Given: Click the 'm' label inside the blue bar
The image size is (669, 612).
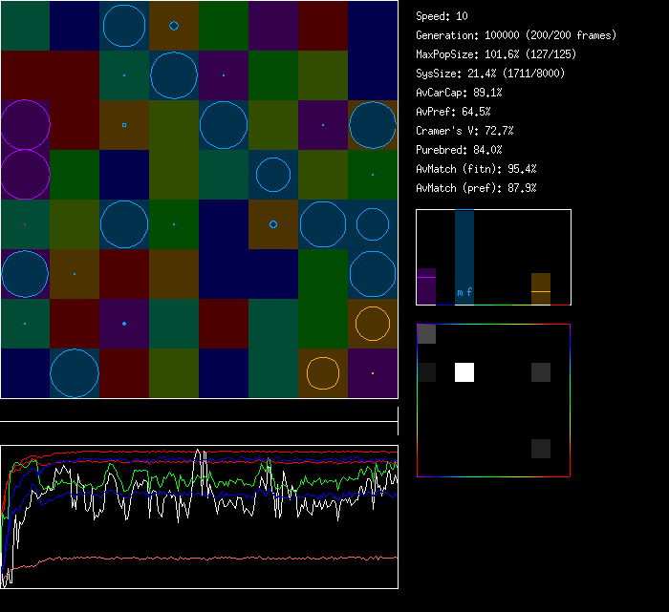Looking at the screenshot, I should (460, 292).
